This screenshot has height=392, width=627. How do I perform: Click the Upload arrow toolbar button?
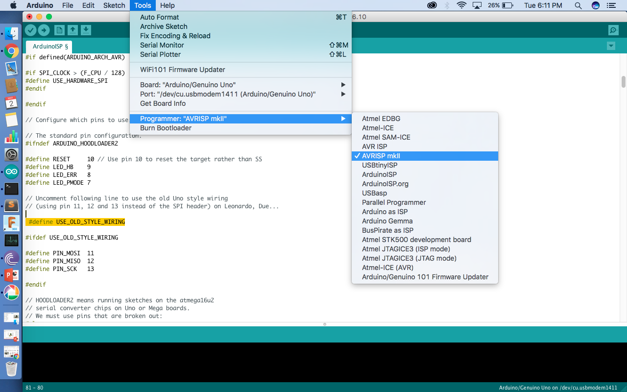[44, 30]
